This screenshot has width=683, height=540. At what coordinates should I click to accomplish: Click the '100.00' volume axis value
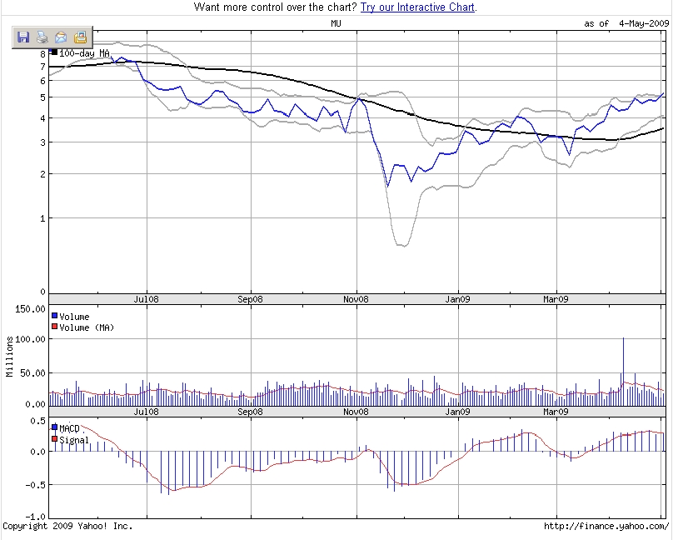[x=30, y=339]
